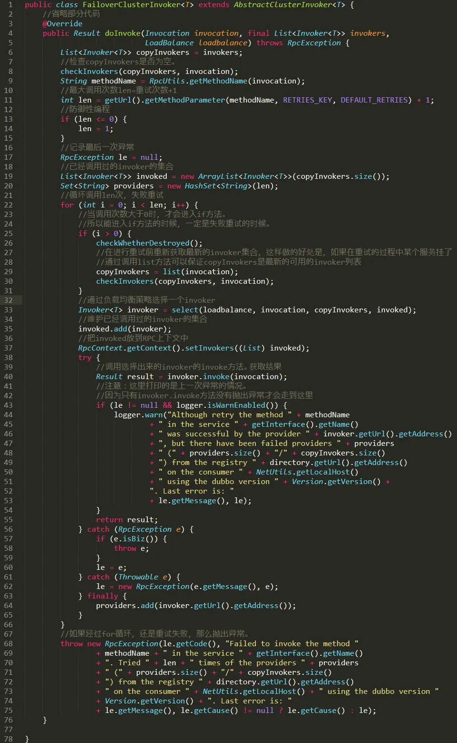Click 'le = e;' on line 60

coord(112,568)
